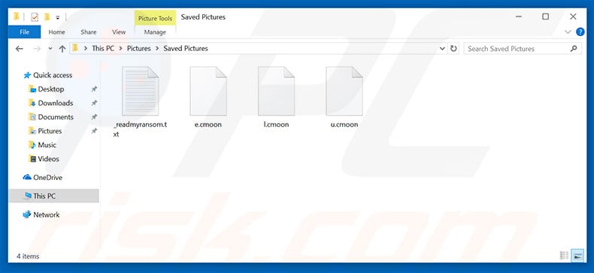Viewport: 594px width, 273px height.
Task: Open the Manage ribbon tab
Action: pos(155,32)
